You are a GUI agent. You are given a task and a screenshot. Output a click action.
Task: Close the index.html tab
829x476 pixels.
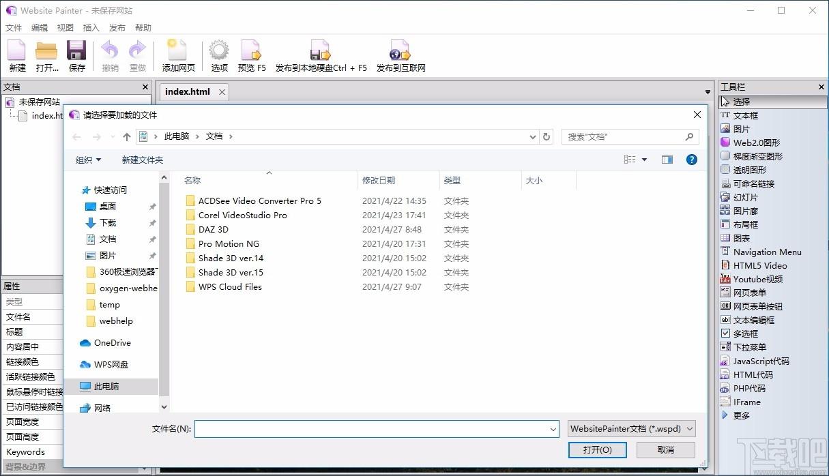[222, 91]
